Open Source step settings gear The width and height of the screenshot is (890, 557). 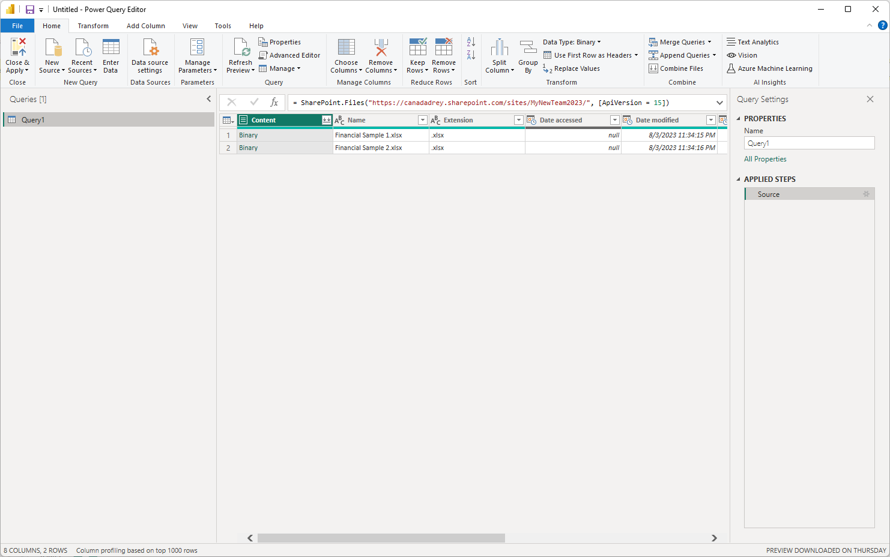(x=866, y=194)
